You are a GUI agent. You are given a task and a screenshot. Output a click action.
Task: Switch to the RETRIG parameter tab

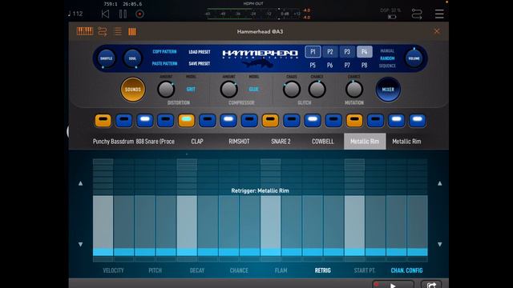[322, 270]
